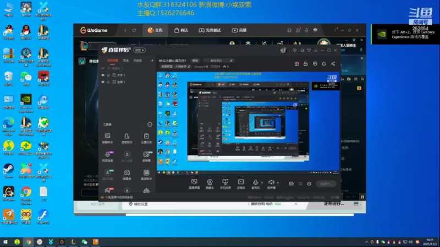This screenshot has height=247, width=440.
Task: Click the notification bell icon
Action: (x=324, y=64)
